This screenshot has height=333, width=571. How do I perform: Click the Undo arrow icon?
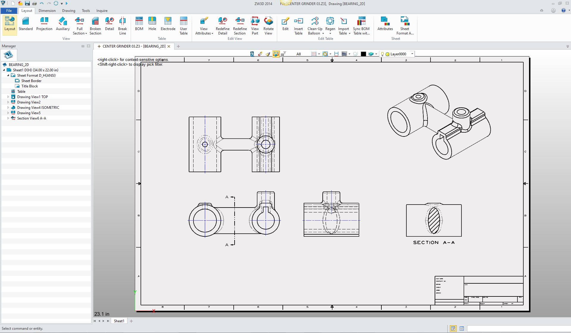[42, 4]
